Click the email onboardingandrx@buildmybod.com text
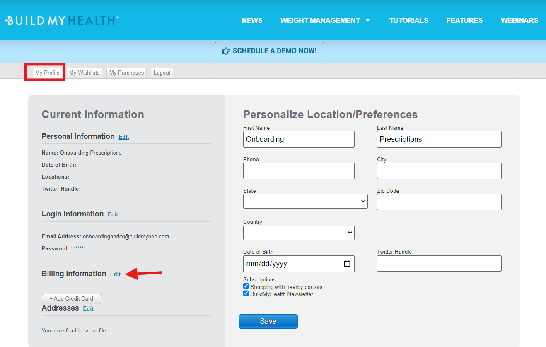The image size is (546, 347). [126, 237]
